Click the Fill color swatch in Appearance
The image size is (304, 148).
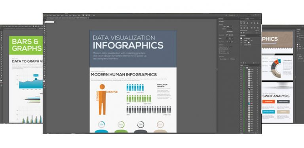click(x=249, y=43)
